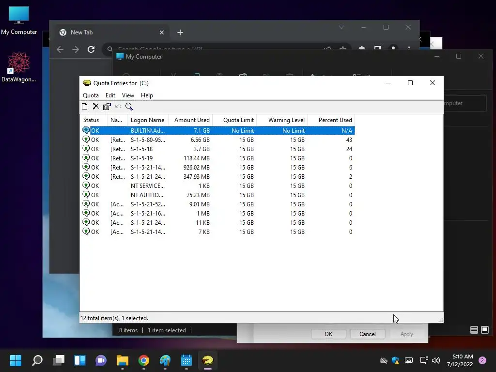Screen dimensions: 496x372
Task: Click the 7 KB amount used cell
Action: coord(204,232)
